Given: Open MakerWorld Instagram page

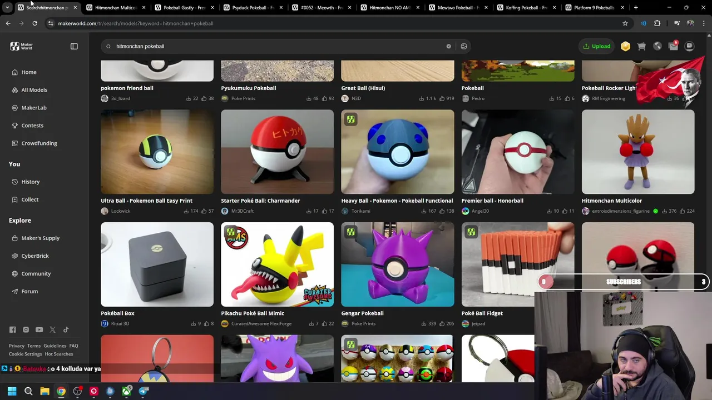Looking at the screenshot, I should (x=26, y=329).
